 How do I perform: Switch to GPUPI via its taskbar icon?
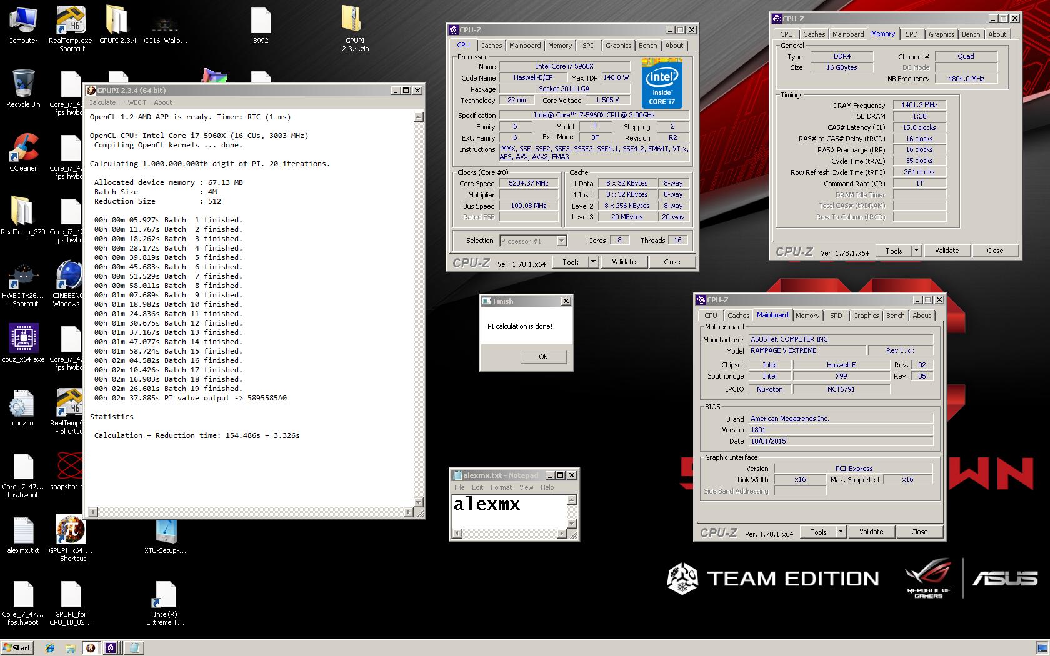tap(91, 648)
